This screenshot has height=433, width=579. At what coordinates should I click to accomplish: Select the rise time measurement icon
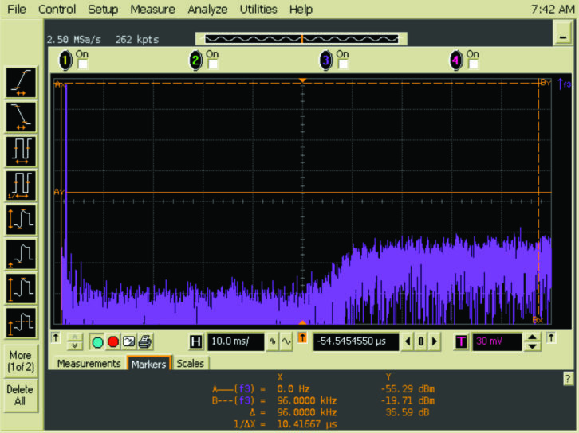point(21,83)
